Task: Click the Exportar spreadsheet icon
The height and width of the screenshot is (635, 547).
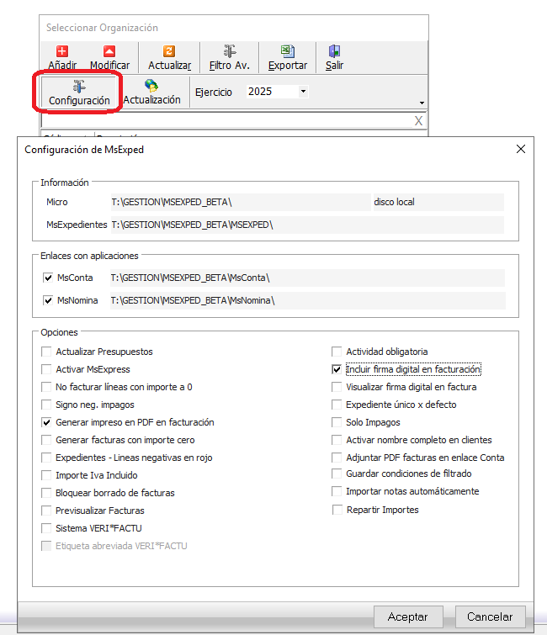Action: coord(287,51)
